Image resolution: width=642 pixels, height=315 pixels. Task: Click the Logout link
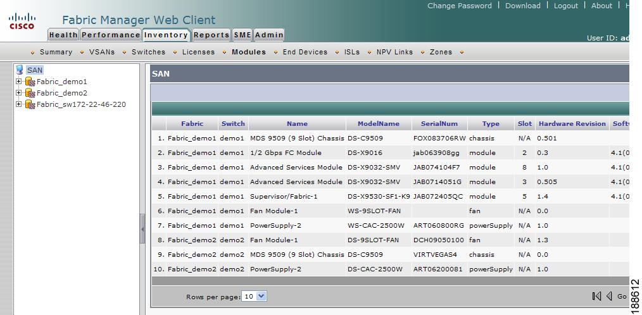[566, 6]
